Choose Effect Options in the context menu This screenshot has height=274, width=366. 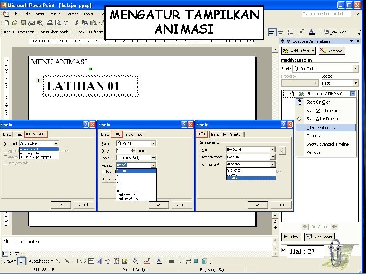pos(326,127)
